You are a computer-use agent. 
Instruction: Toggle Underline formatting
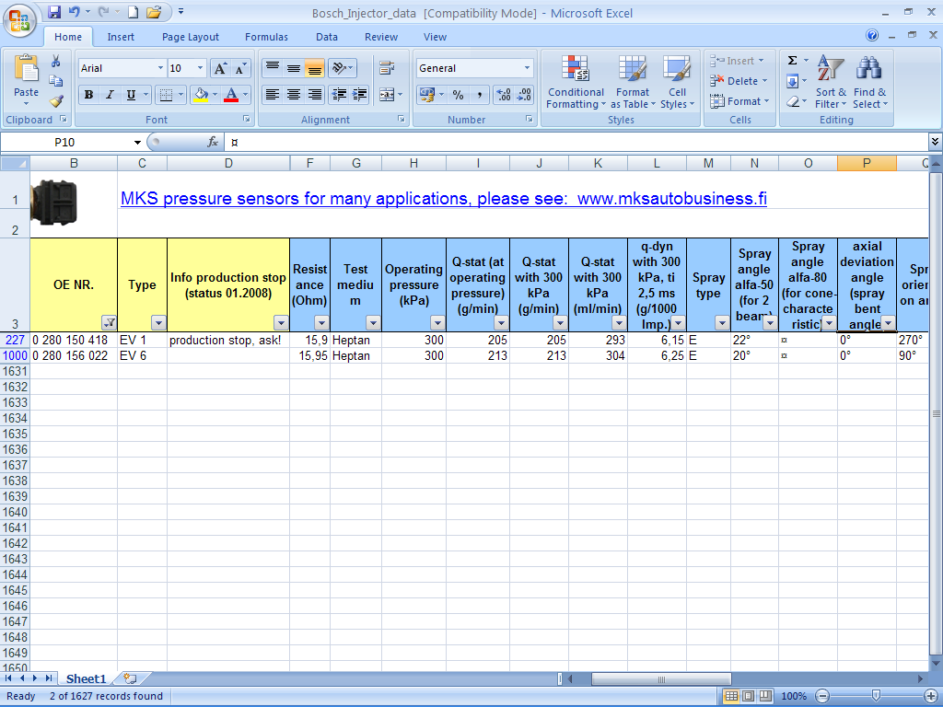coord(131,95)
